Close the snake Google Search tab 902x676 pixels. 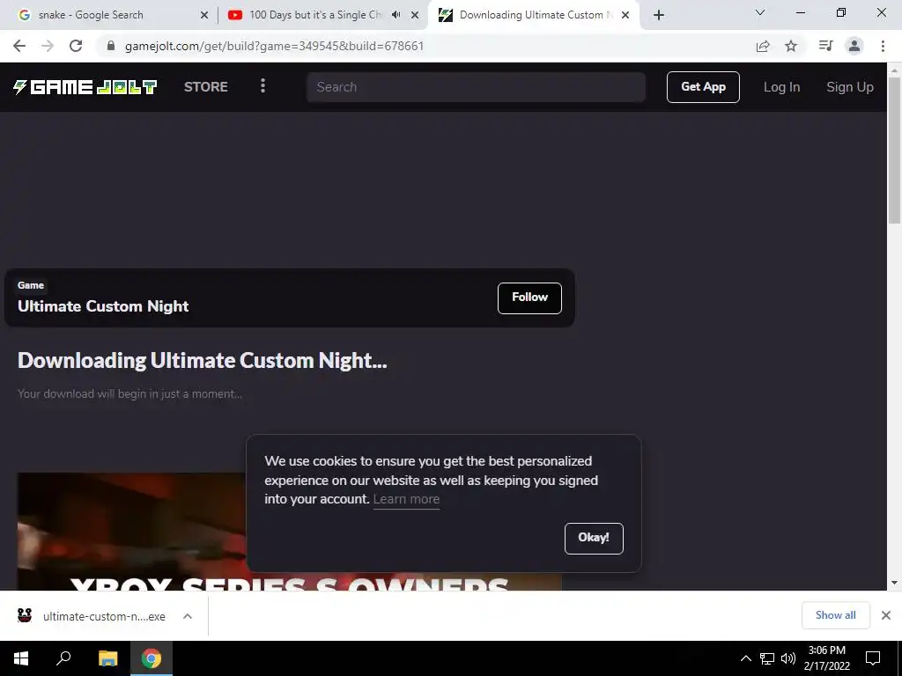(x=204, y=15)
